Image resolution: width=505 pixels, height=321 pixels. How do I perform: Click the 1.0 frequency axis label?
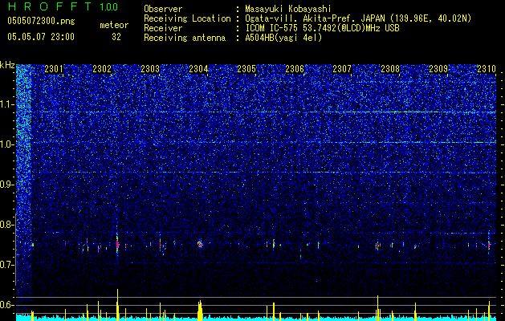7,144
